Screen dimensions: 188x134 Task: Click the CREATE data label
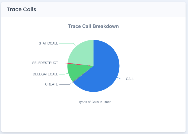pyautogui.click(x=52, y=84)
